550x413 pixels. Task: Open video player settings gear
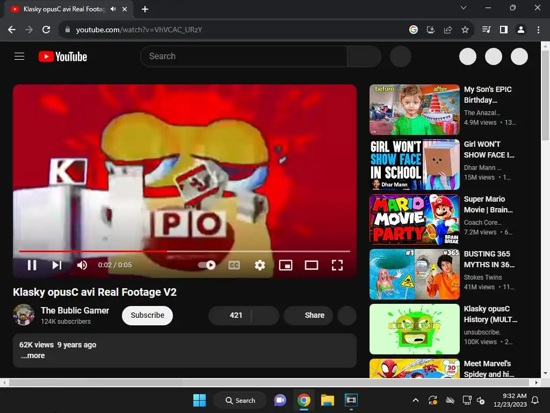[259, 265]
